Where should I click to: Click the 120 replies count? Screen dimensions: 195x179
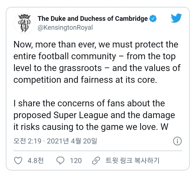click(x=76, y=161)
